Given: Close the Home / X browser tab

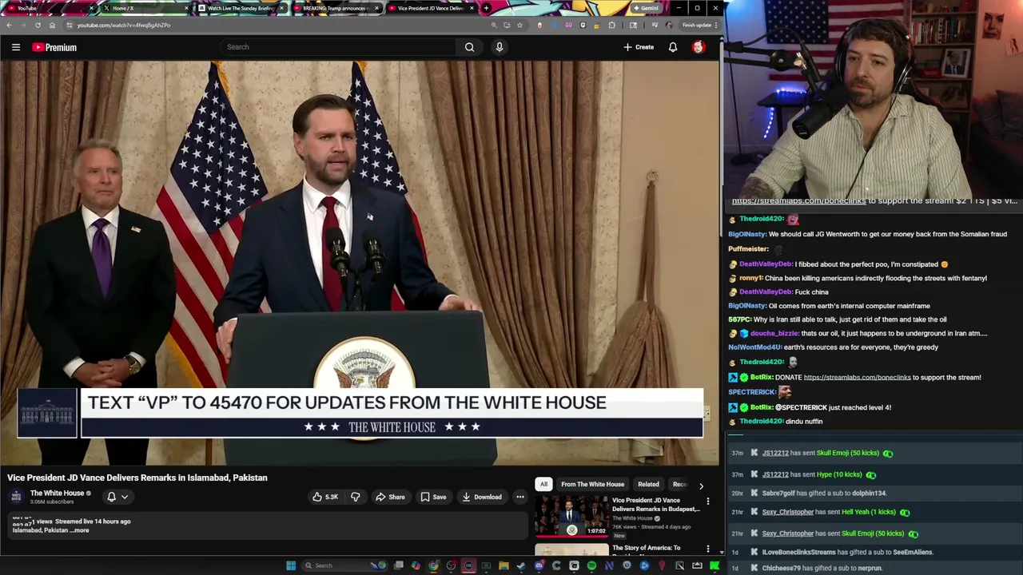Looking at the screenshot, I should 187,8.
